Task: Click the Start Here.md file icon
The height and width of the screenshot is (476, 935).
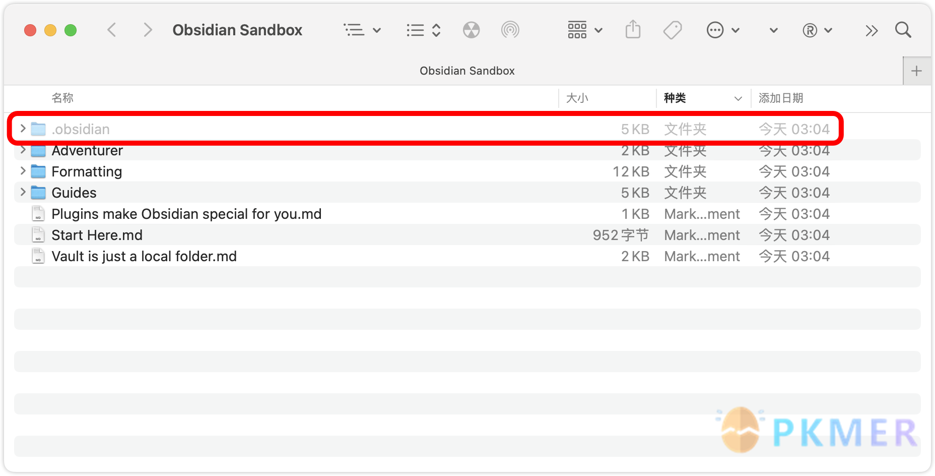Action: [38, 235]
